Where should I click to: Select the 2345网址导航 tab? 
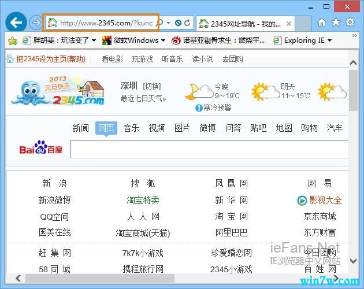(246, 24)
